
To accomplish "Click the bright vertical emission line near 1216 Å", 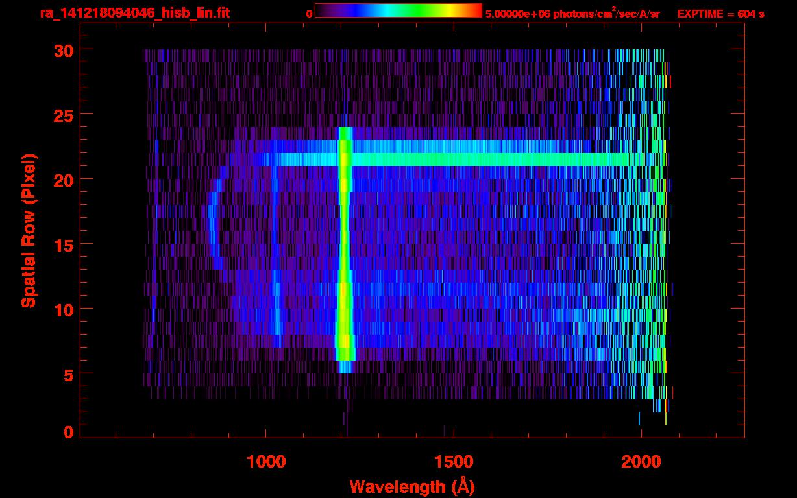I will click(345, 250).
